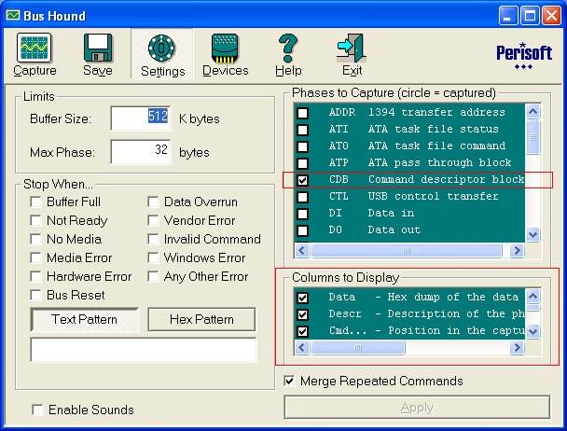This screenshot has width=567, height=431.
Task: Uncheck the Cmd... position column
Action: (x=303, y=331)
